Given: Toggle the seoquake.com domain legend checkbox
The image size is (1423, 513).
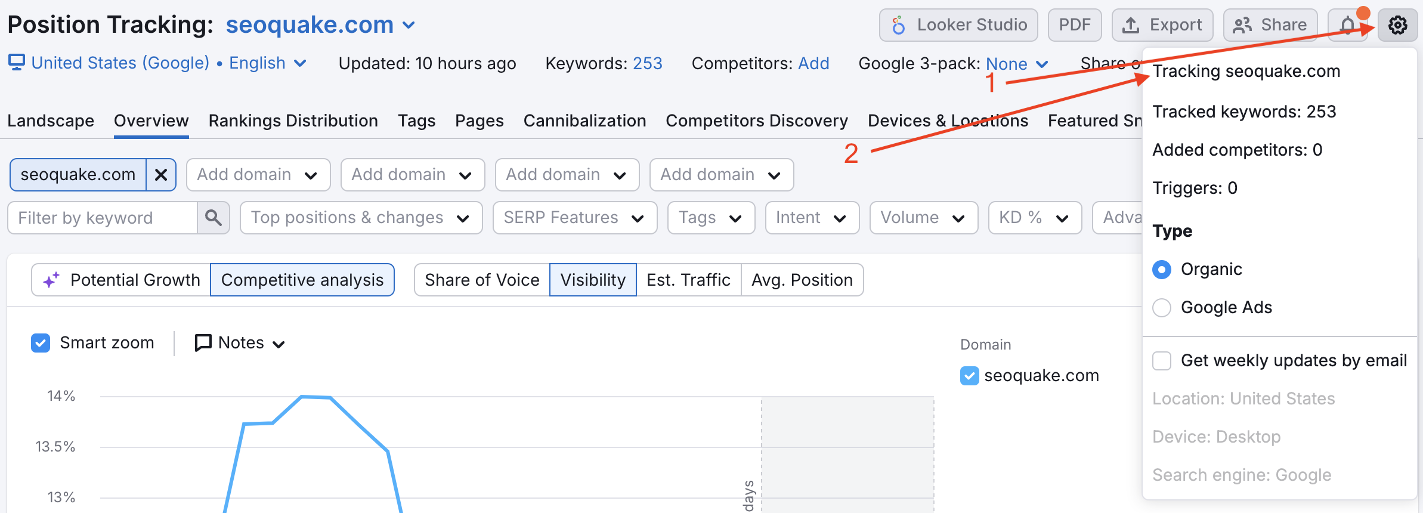Looking at the screenshot, I should (970, 376).
